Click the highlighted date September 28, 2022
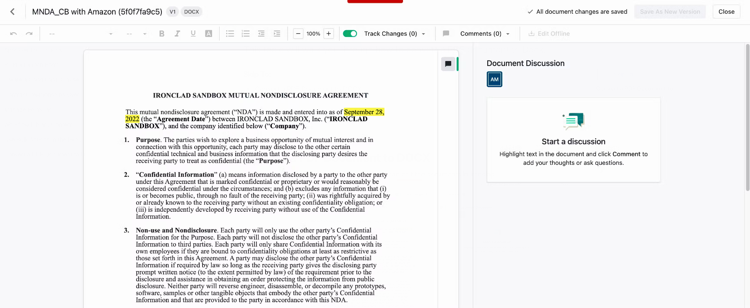This screenshot has width=750, height=308. click(x=255, y=115)
